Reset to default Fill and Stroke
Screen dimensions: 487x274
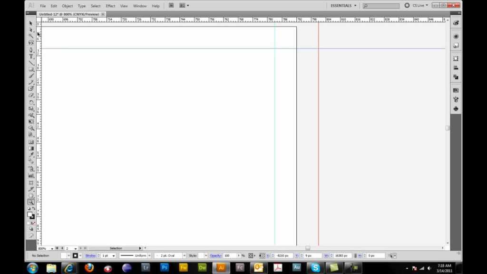point(29,208)
